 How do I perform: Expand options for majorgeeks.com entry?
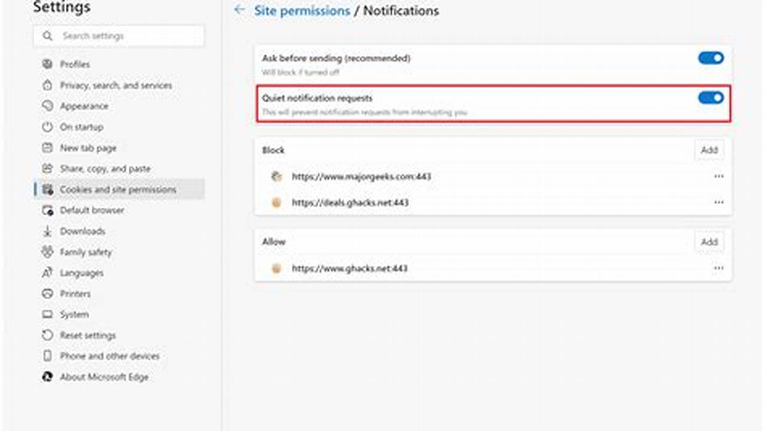coord(719,176)
